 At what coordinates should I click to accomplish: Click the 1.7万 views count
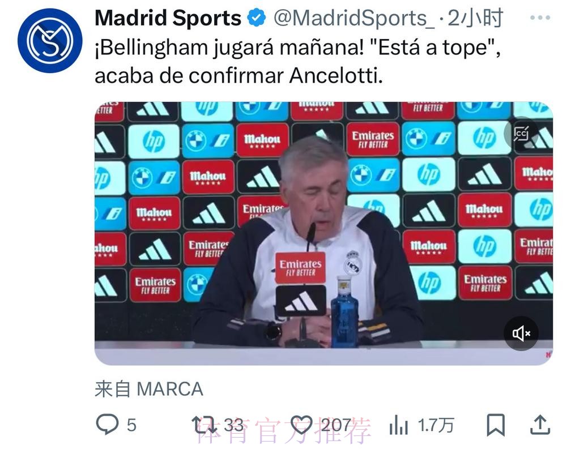pyautogui.click(x=436, y=425)
